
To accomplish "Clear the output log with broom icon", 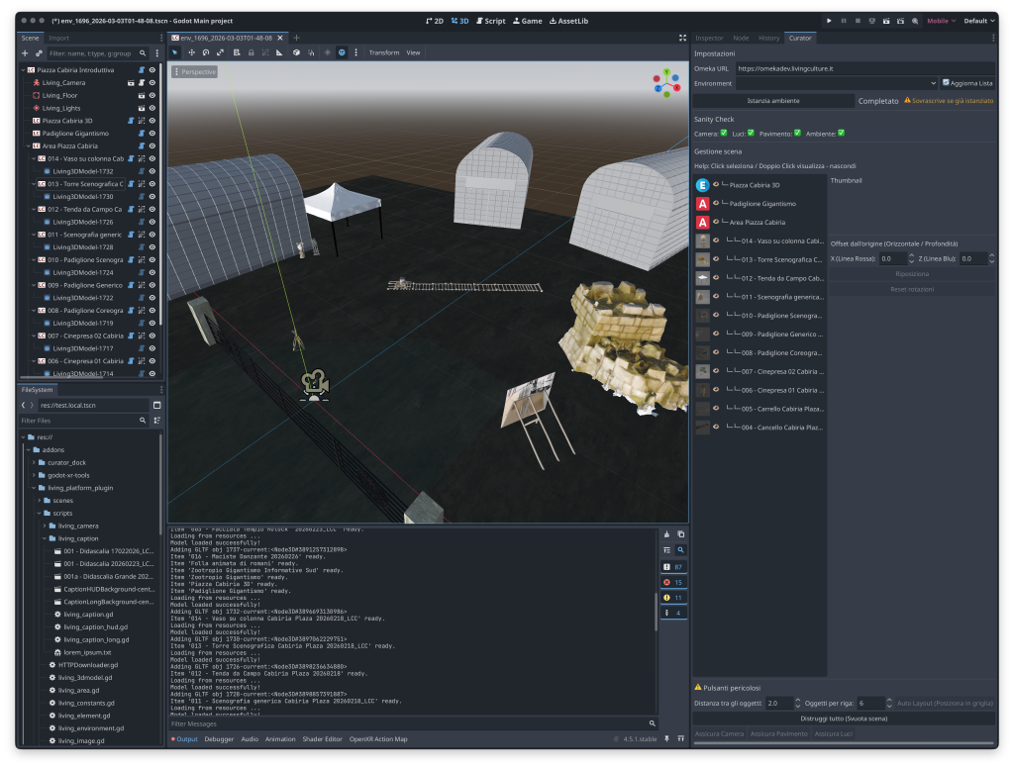I will click(x=666, y=534).
